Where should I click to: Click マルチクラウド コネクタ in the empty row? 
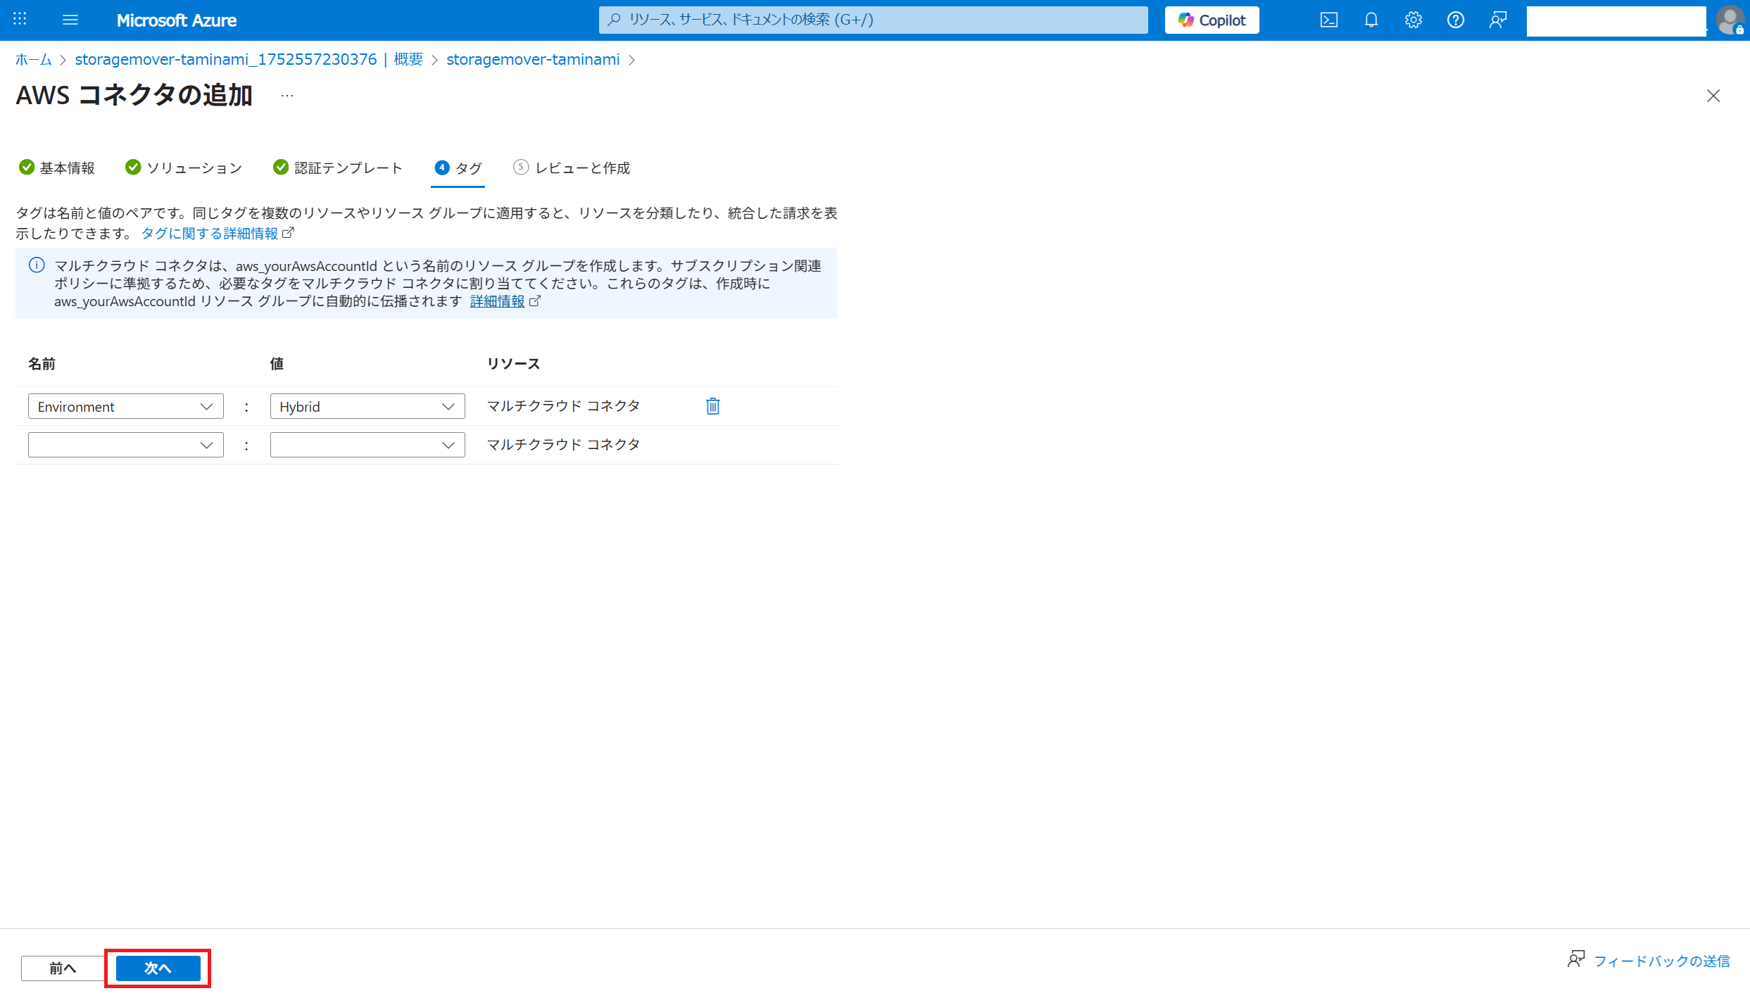click(563, 445)
